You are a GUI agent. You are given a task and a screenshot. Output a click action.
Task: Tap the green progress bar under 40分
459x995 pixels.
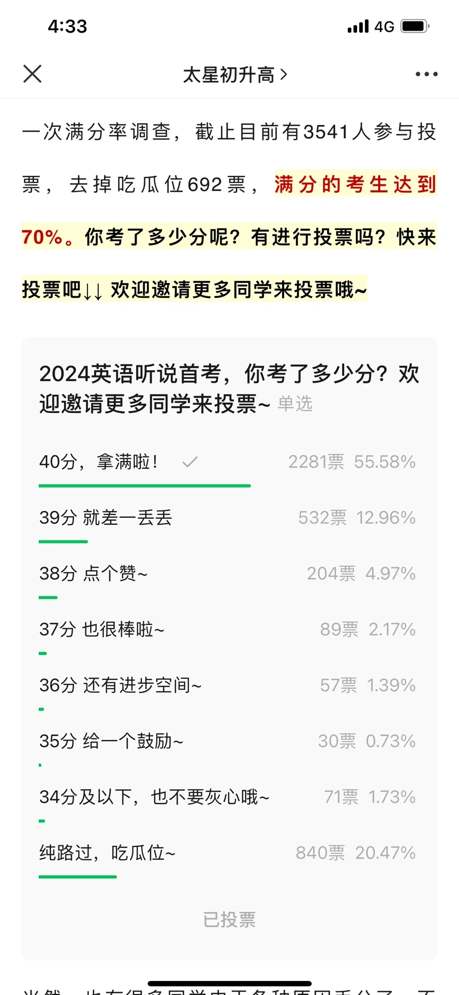(145, 486)
